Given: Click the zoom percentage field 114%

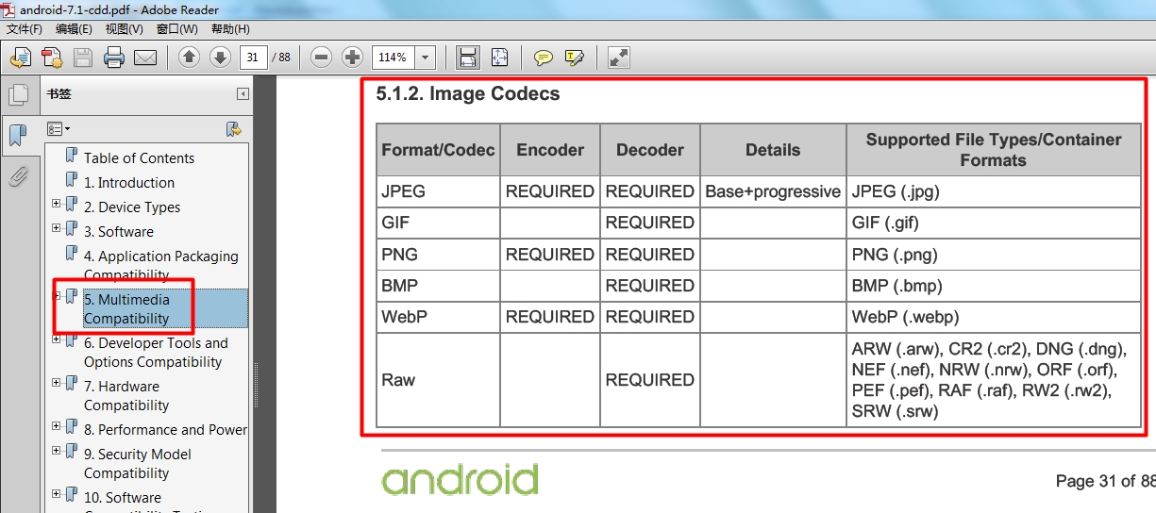Looking at the screenshot, I should pyautogui.click(x=394, y=58).
